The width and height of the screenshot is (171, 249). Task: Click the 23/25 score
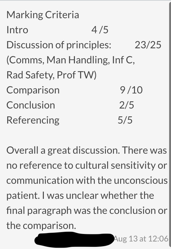click(x=148, y=45)
